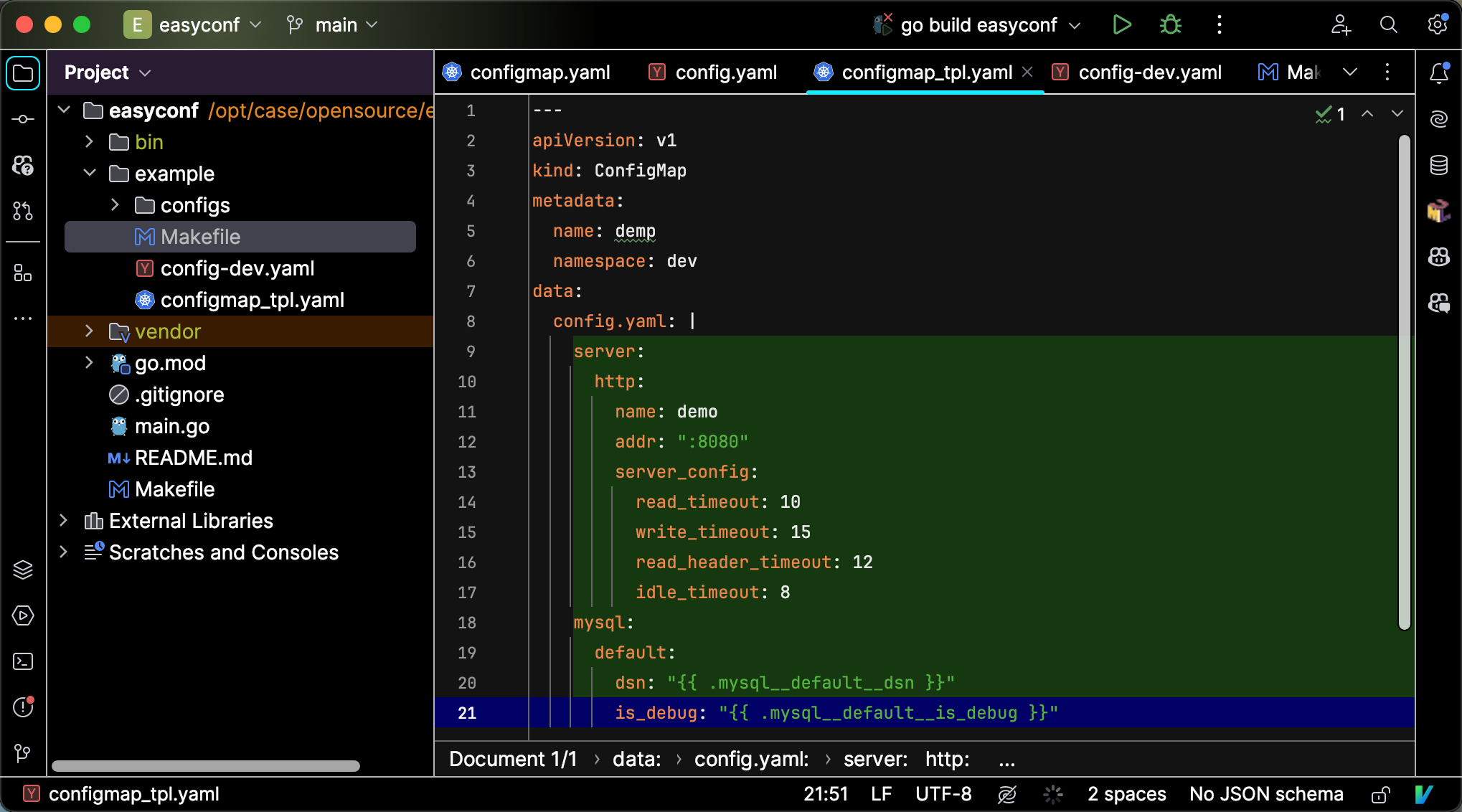The image size is (1462, 812).
Task: Toggle the Project tool window button
Action: pyautogui.click(x=23, y=73)
